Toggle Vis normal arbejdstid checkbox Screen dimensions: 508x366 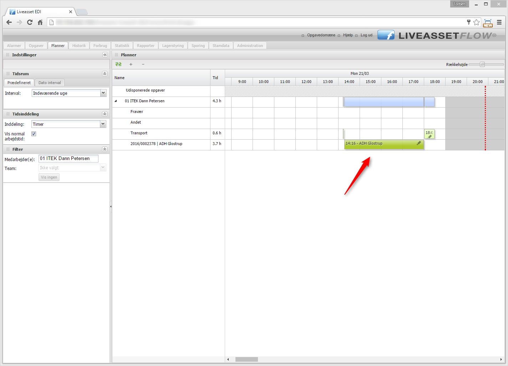pyautogui.click(x=34, y=134)
